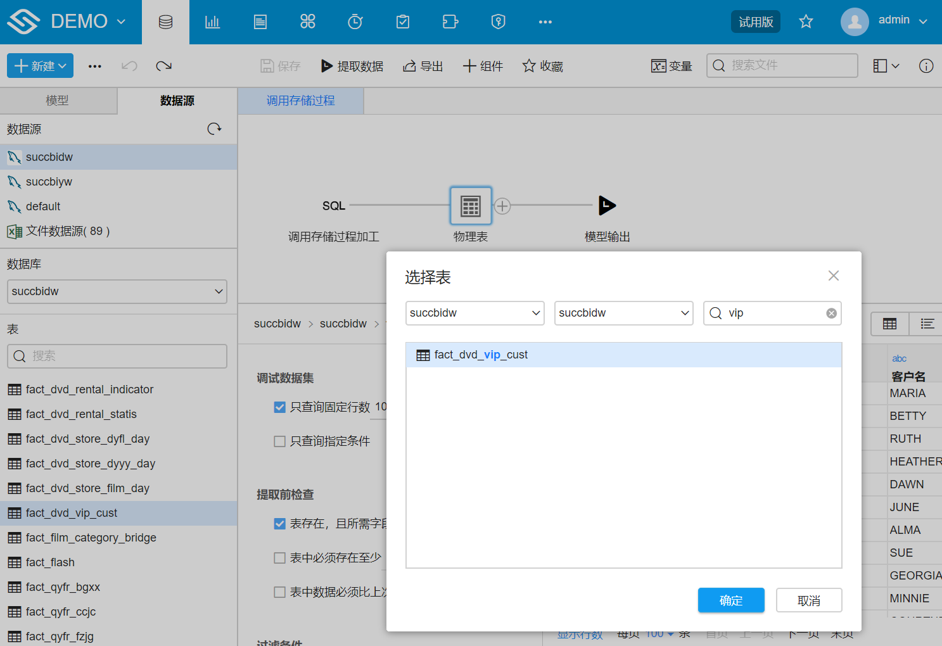The image size is (942, 646).
Task: Select the 调用存储过程 tab
Action: (x=300, y=100)
